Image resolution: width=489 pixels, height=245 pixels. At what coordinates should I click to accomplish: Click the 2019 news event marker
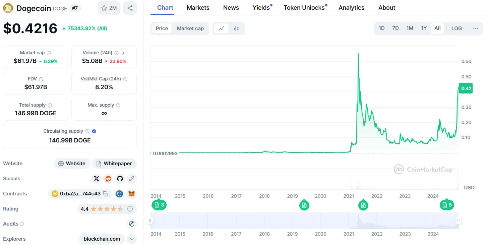tap(304, 205)
